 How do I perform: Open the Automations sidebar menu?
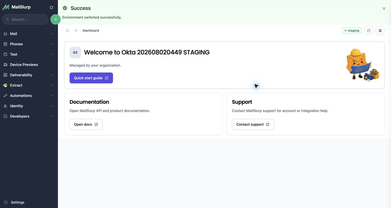point(28,96)
